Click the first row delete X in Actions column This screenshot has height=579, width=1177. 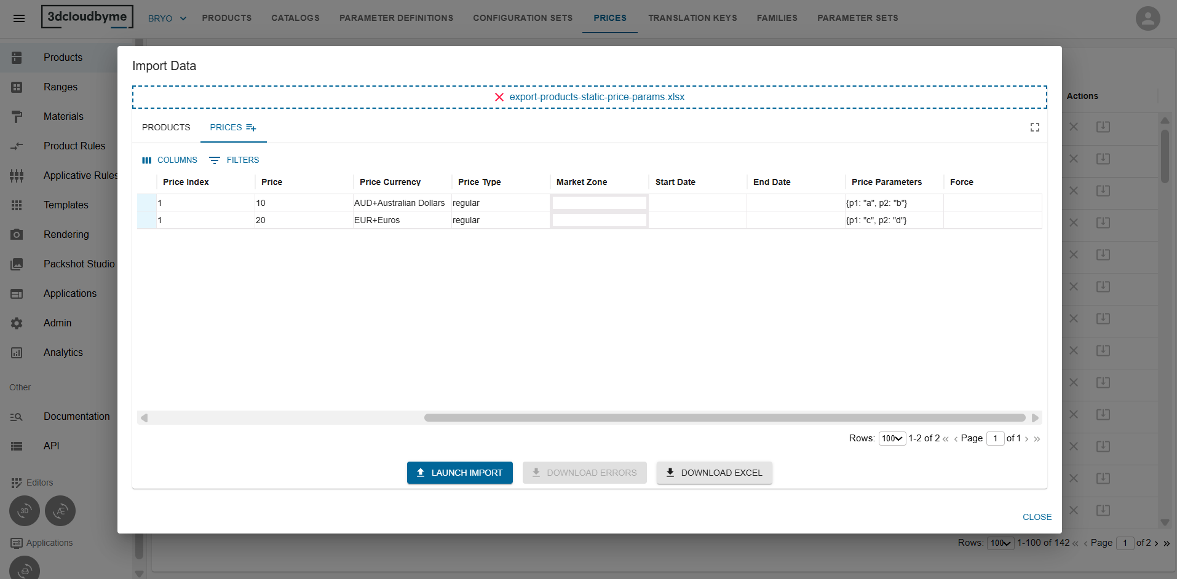1074,127
